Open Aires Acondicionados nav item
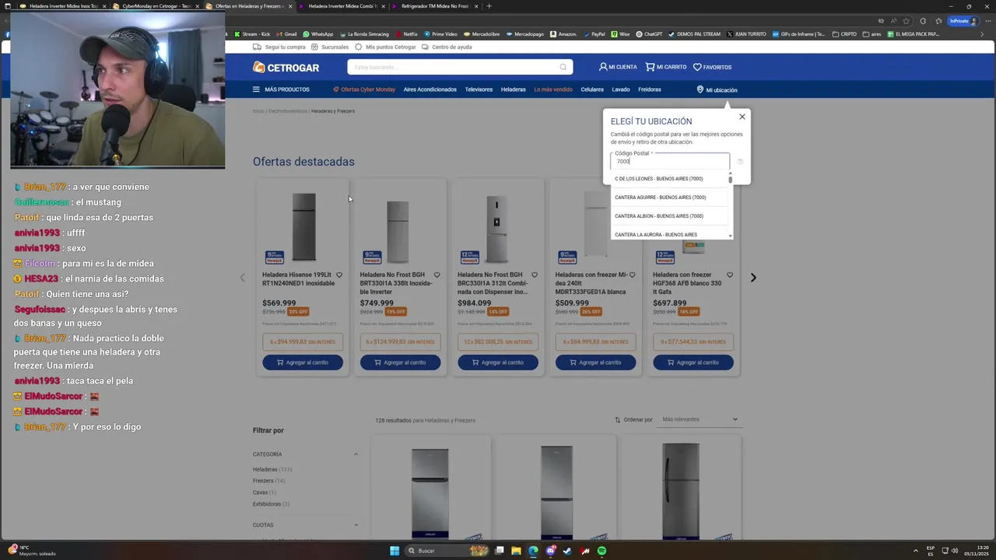This screenshot has width=996, height=560. point(430,89)
